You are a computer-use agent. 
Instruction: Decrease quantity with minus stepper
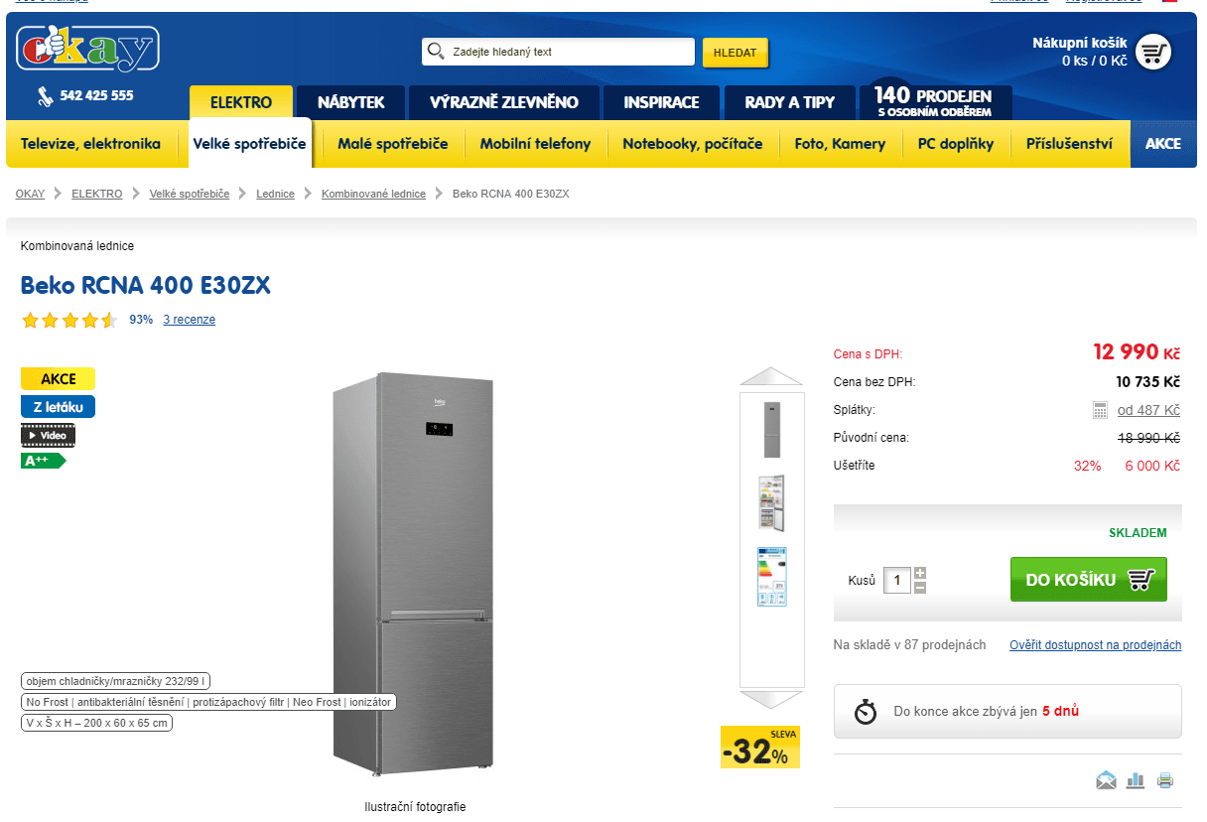tap(919, 588)
